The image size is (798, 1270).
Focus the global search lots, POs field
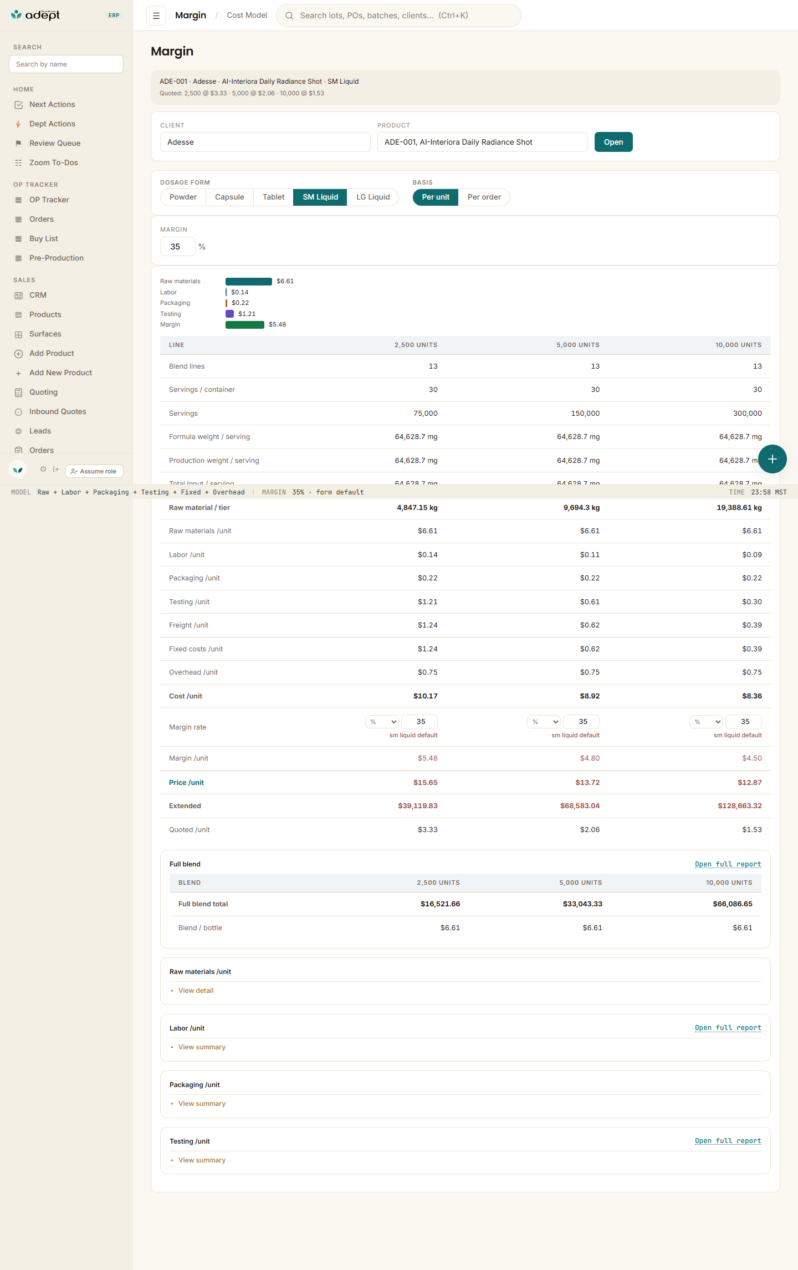(x=399, y=16)
